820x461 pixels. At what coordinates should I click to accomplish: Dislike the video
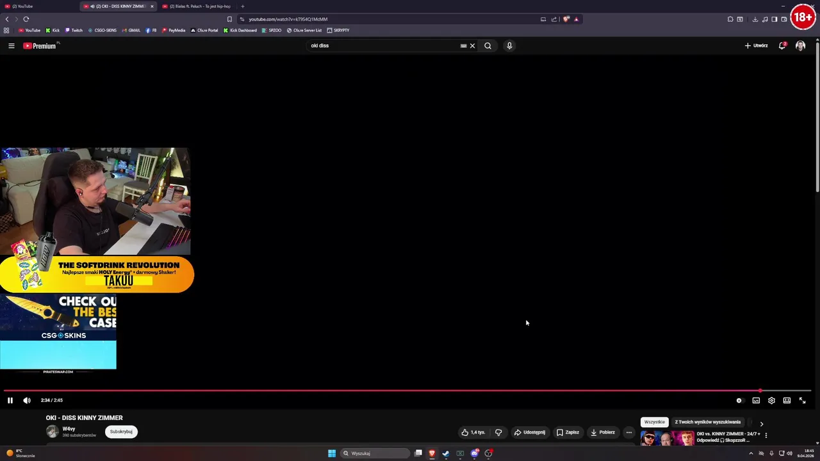click(x=498, y=432)
